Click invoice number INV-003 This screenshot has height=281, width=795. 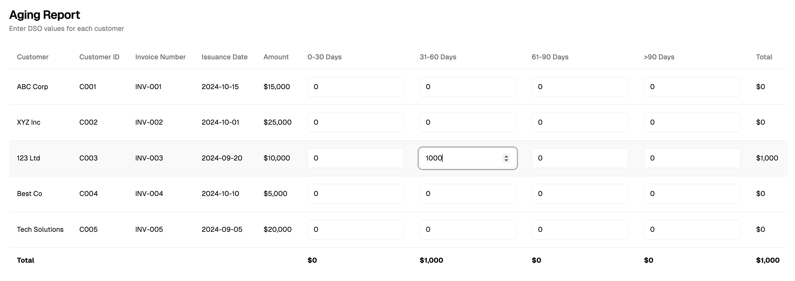149,158
